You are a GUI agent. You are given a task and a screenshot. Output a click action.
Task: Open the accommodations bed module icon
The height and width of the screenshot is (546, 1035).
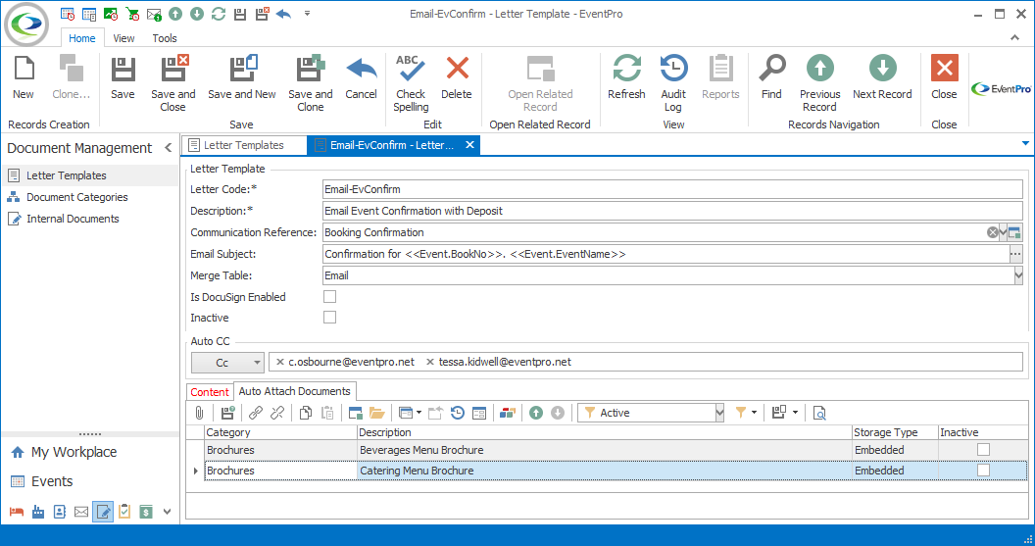click(17, 512)
